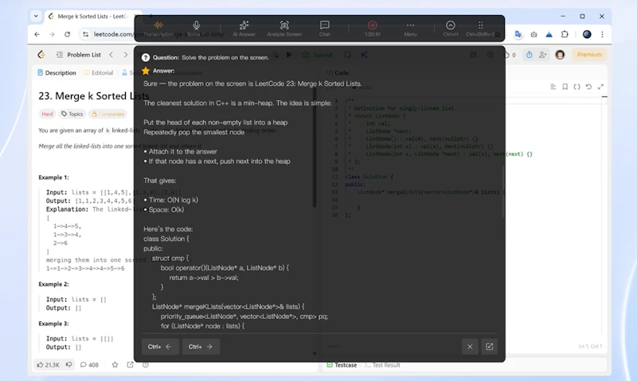Open the 408 comments icon
The height and width of the screenshot is (381, 637).
click(x=89, y=365)
